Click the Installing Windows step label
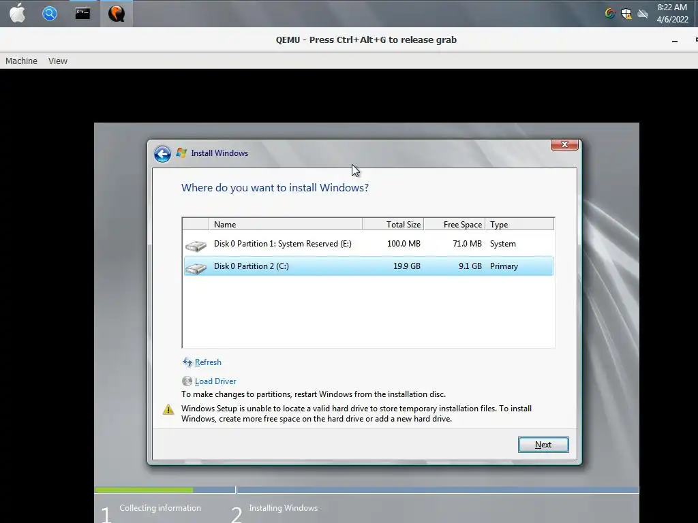This screenshot has width=698, height=523. coord(283,508)
